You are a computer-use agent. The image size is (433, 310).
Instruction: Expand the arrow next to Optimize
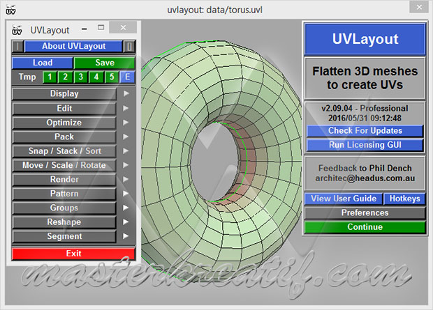126,123
